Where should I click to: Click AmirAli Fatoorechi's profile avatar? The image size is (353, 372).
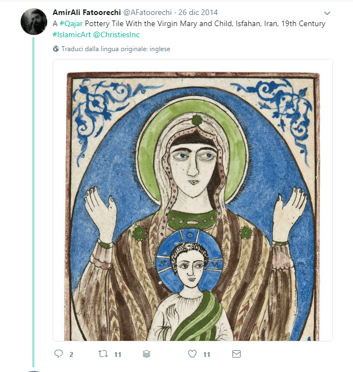(33, 22)
